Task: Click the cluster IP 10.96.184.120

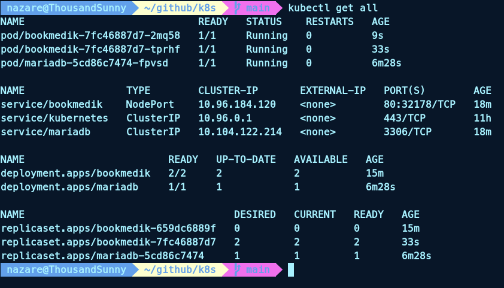Action: coord(237,104)
